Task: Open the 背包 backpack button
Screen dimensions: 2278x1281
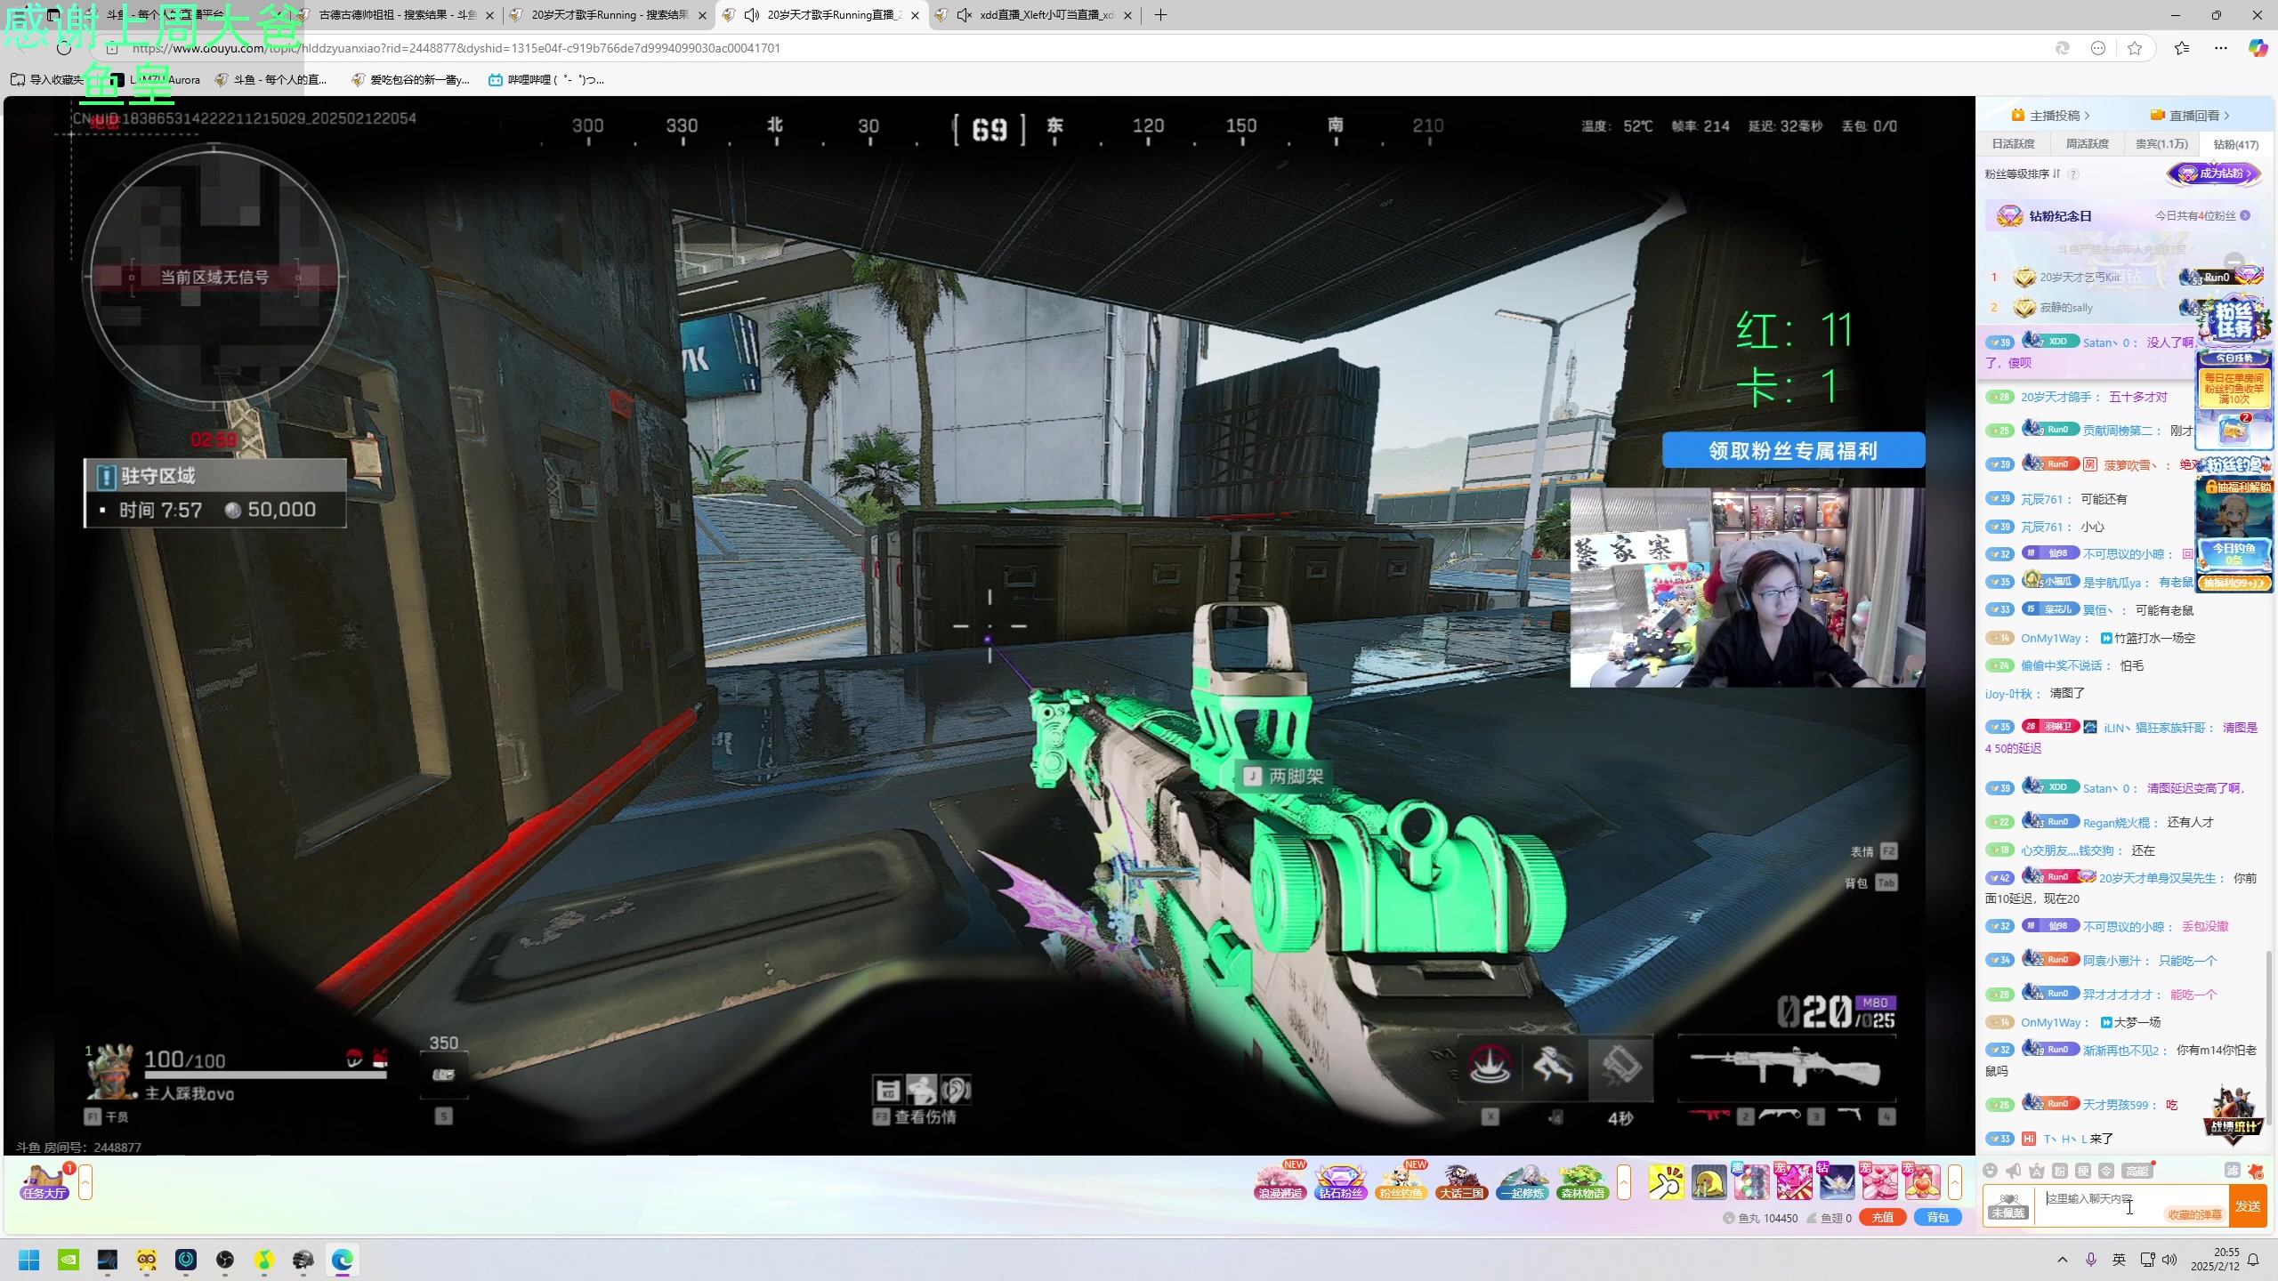Action: tap(1938, 1218)
